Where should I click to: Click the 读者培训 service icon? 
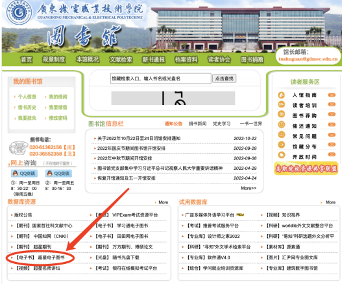tap(282, 104)
